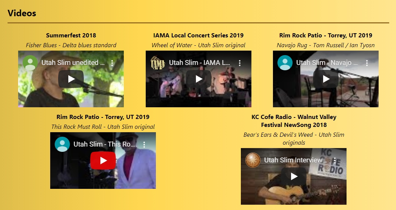The width and height of the screenshot is (396, 210).
Task: Open the 'Utah Slim - Navajo' title link
Action: coord(327,63)
